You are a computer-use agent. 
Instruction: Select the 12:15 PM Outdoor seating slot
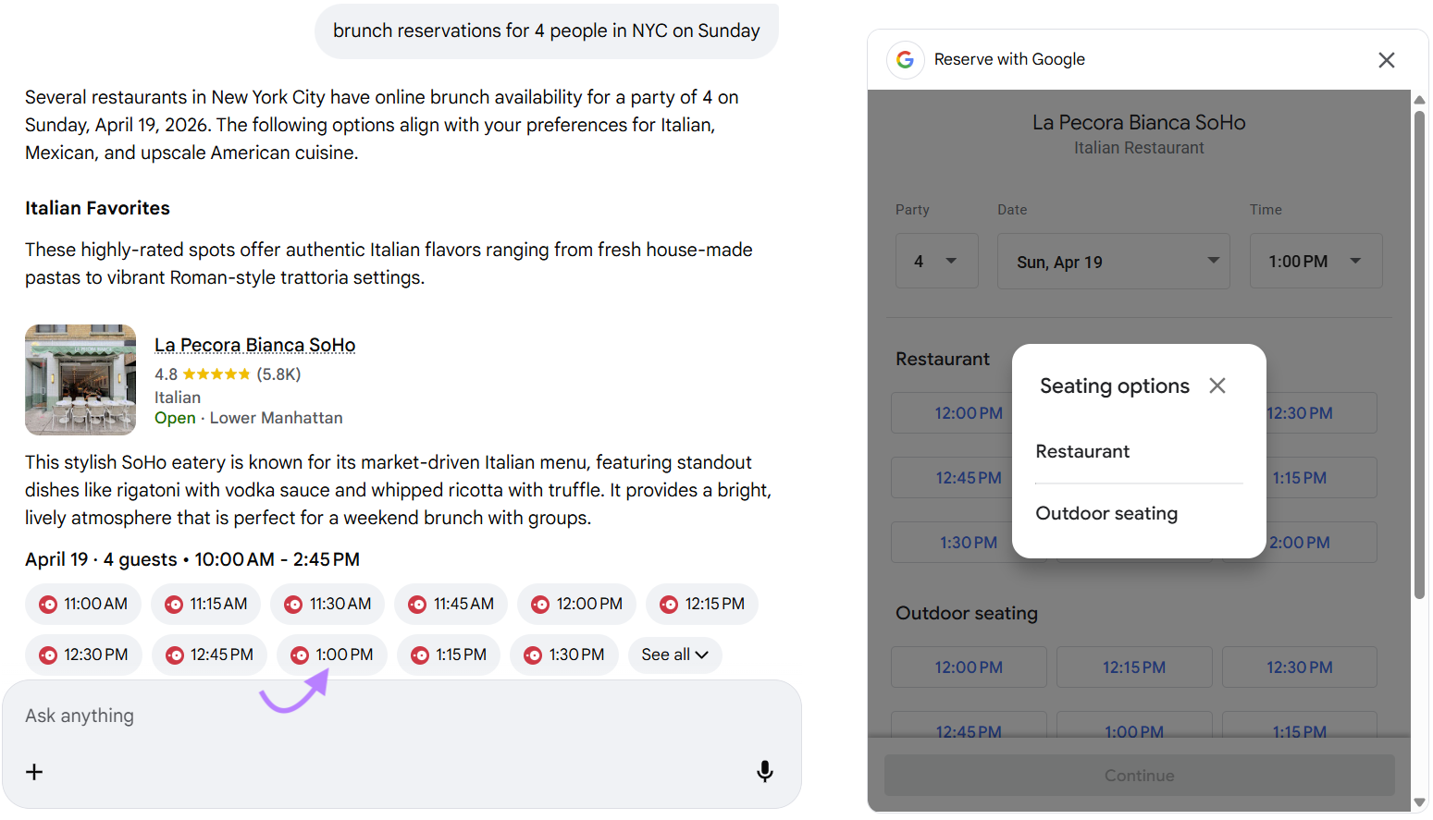(x=1134, y=667)
